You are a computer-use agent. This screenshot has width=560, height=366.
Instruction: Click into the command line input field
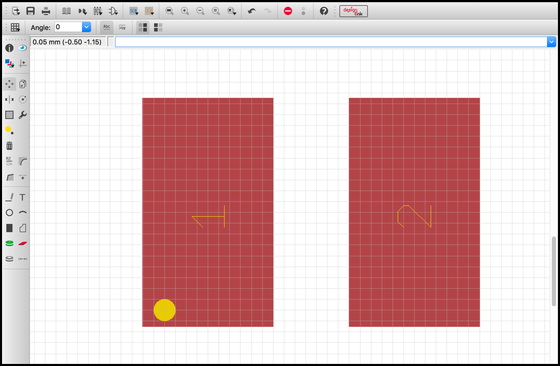coord(331,42)
